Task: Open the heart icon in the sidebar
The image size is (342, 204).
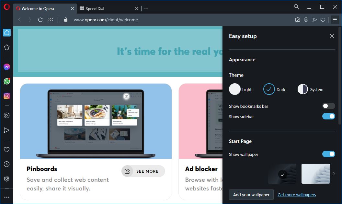Action: point(7,150)
